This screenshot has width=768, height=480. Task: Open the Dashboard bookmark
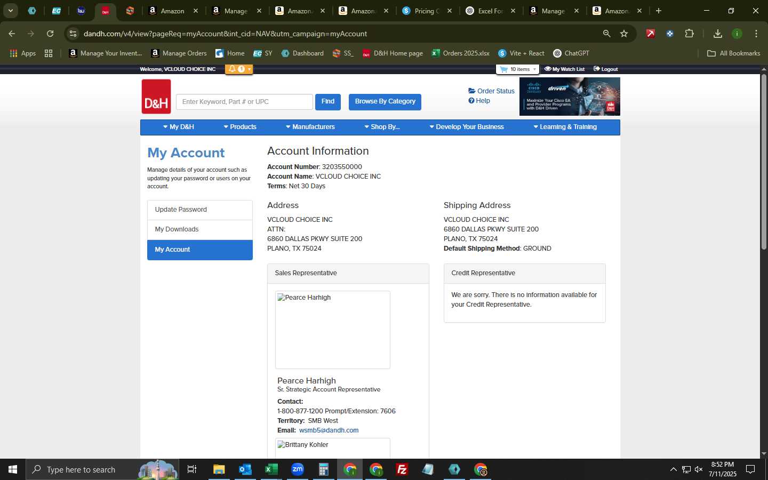point(302,53)
